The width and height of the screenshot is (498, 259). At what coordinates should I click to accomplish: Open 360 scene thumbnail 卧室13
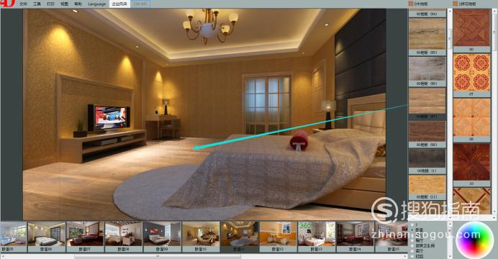pyautogui.click(x=317, y=237)
